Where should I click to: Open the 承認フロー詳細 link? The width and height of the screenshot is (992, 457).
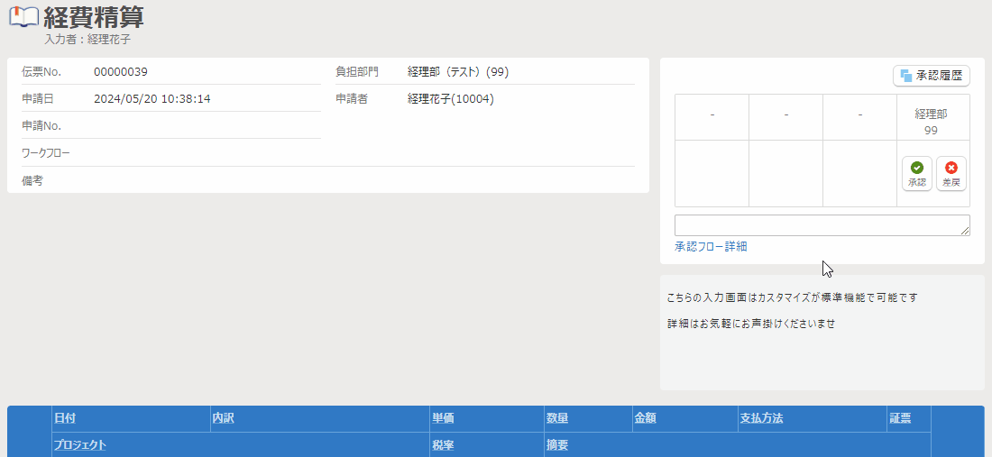[x=711, y=246]
